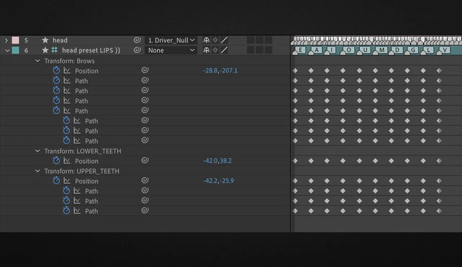
Task: Click the graph icon for LOWER_TEETH Position
Action: 67,161
